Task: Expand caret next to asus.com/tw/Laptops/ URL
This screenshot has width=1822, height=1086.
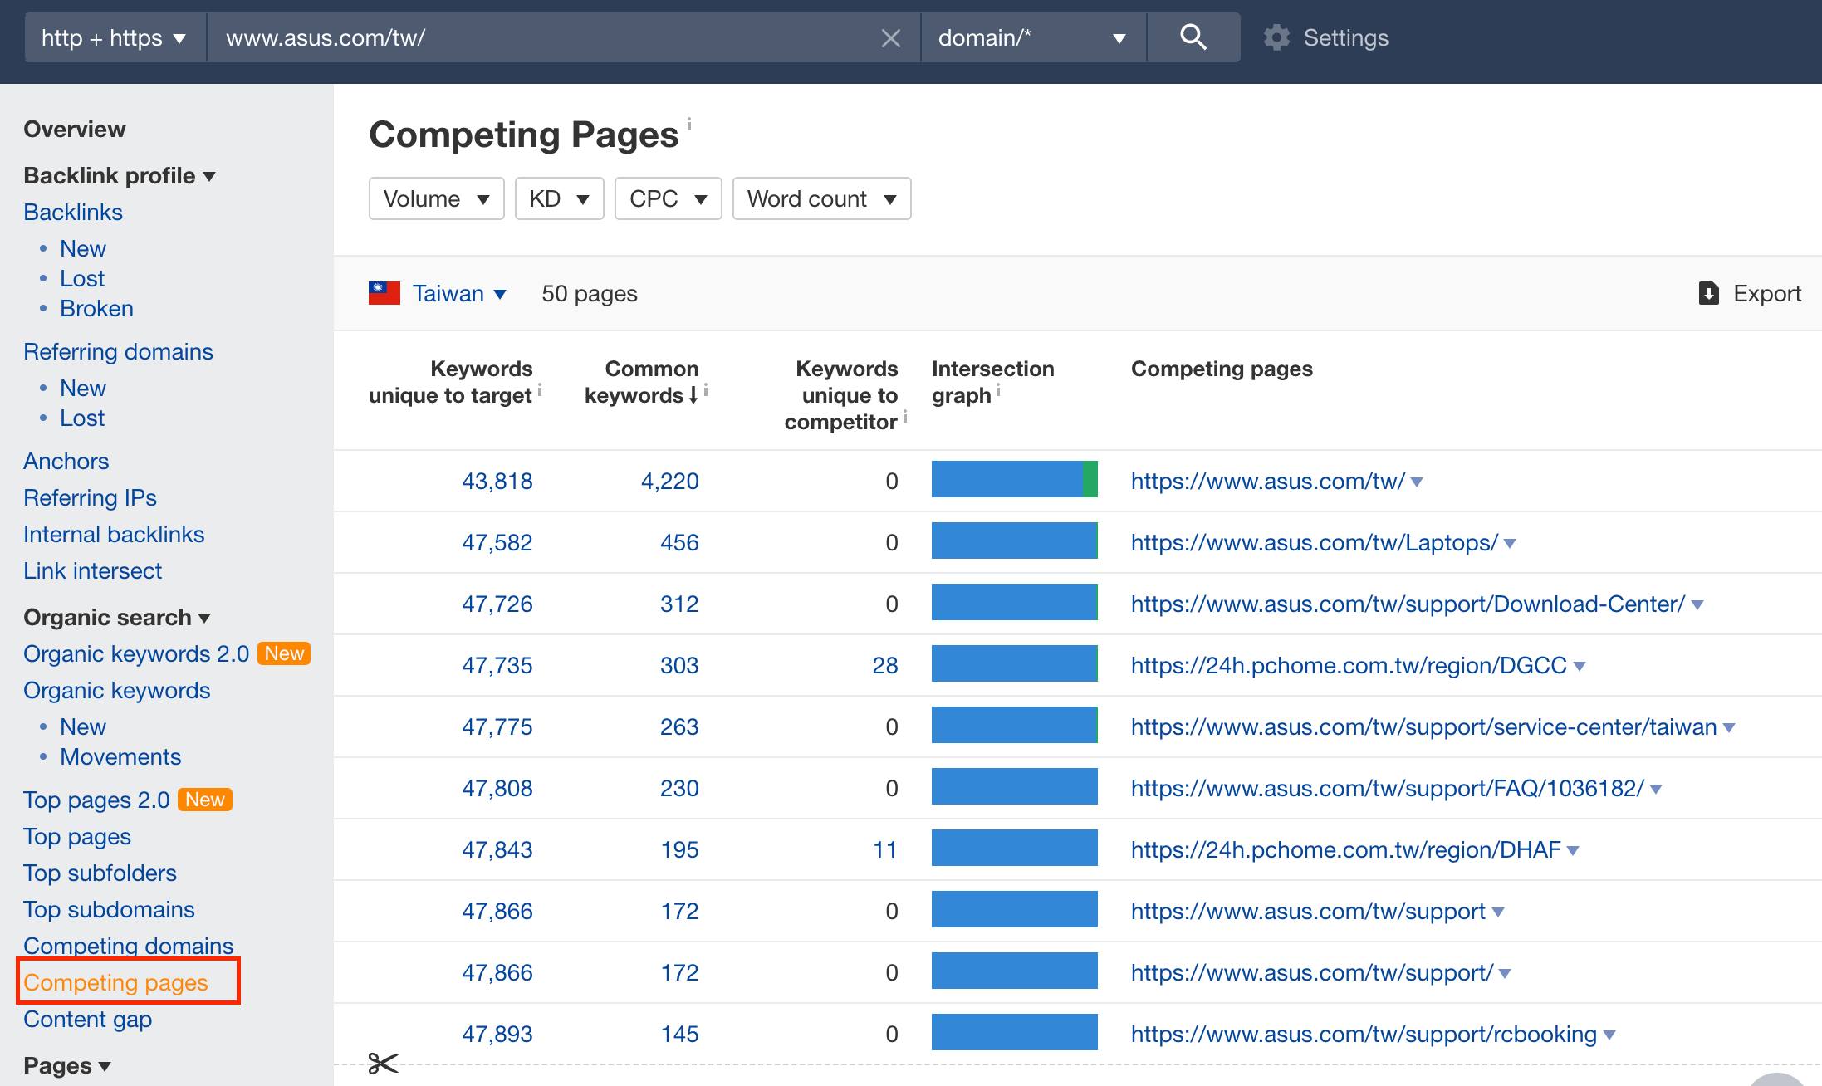Action: point(1510,544)
